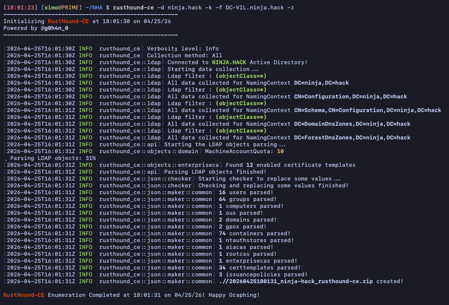The width and height of the screenshot is (449, 305).
Task: Click the MachineAccountQuota value 10
Action: point(280,151)
